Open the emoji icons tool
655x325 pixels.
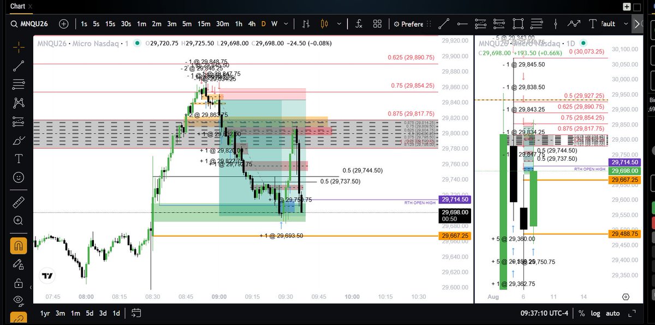point(19,177)
